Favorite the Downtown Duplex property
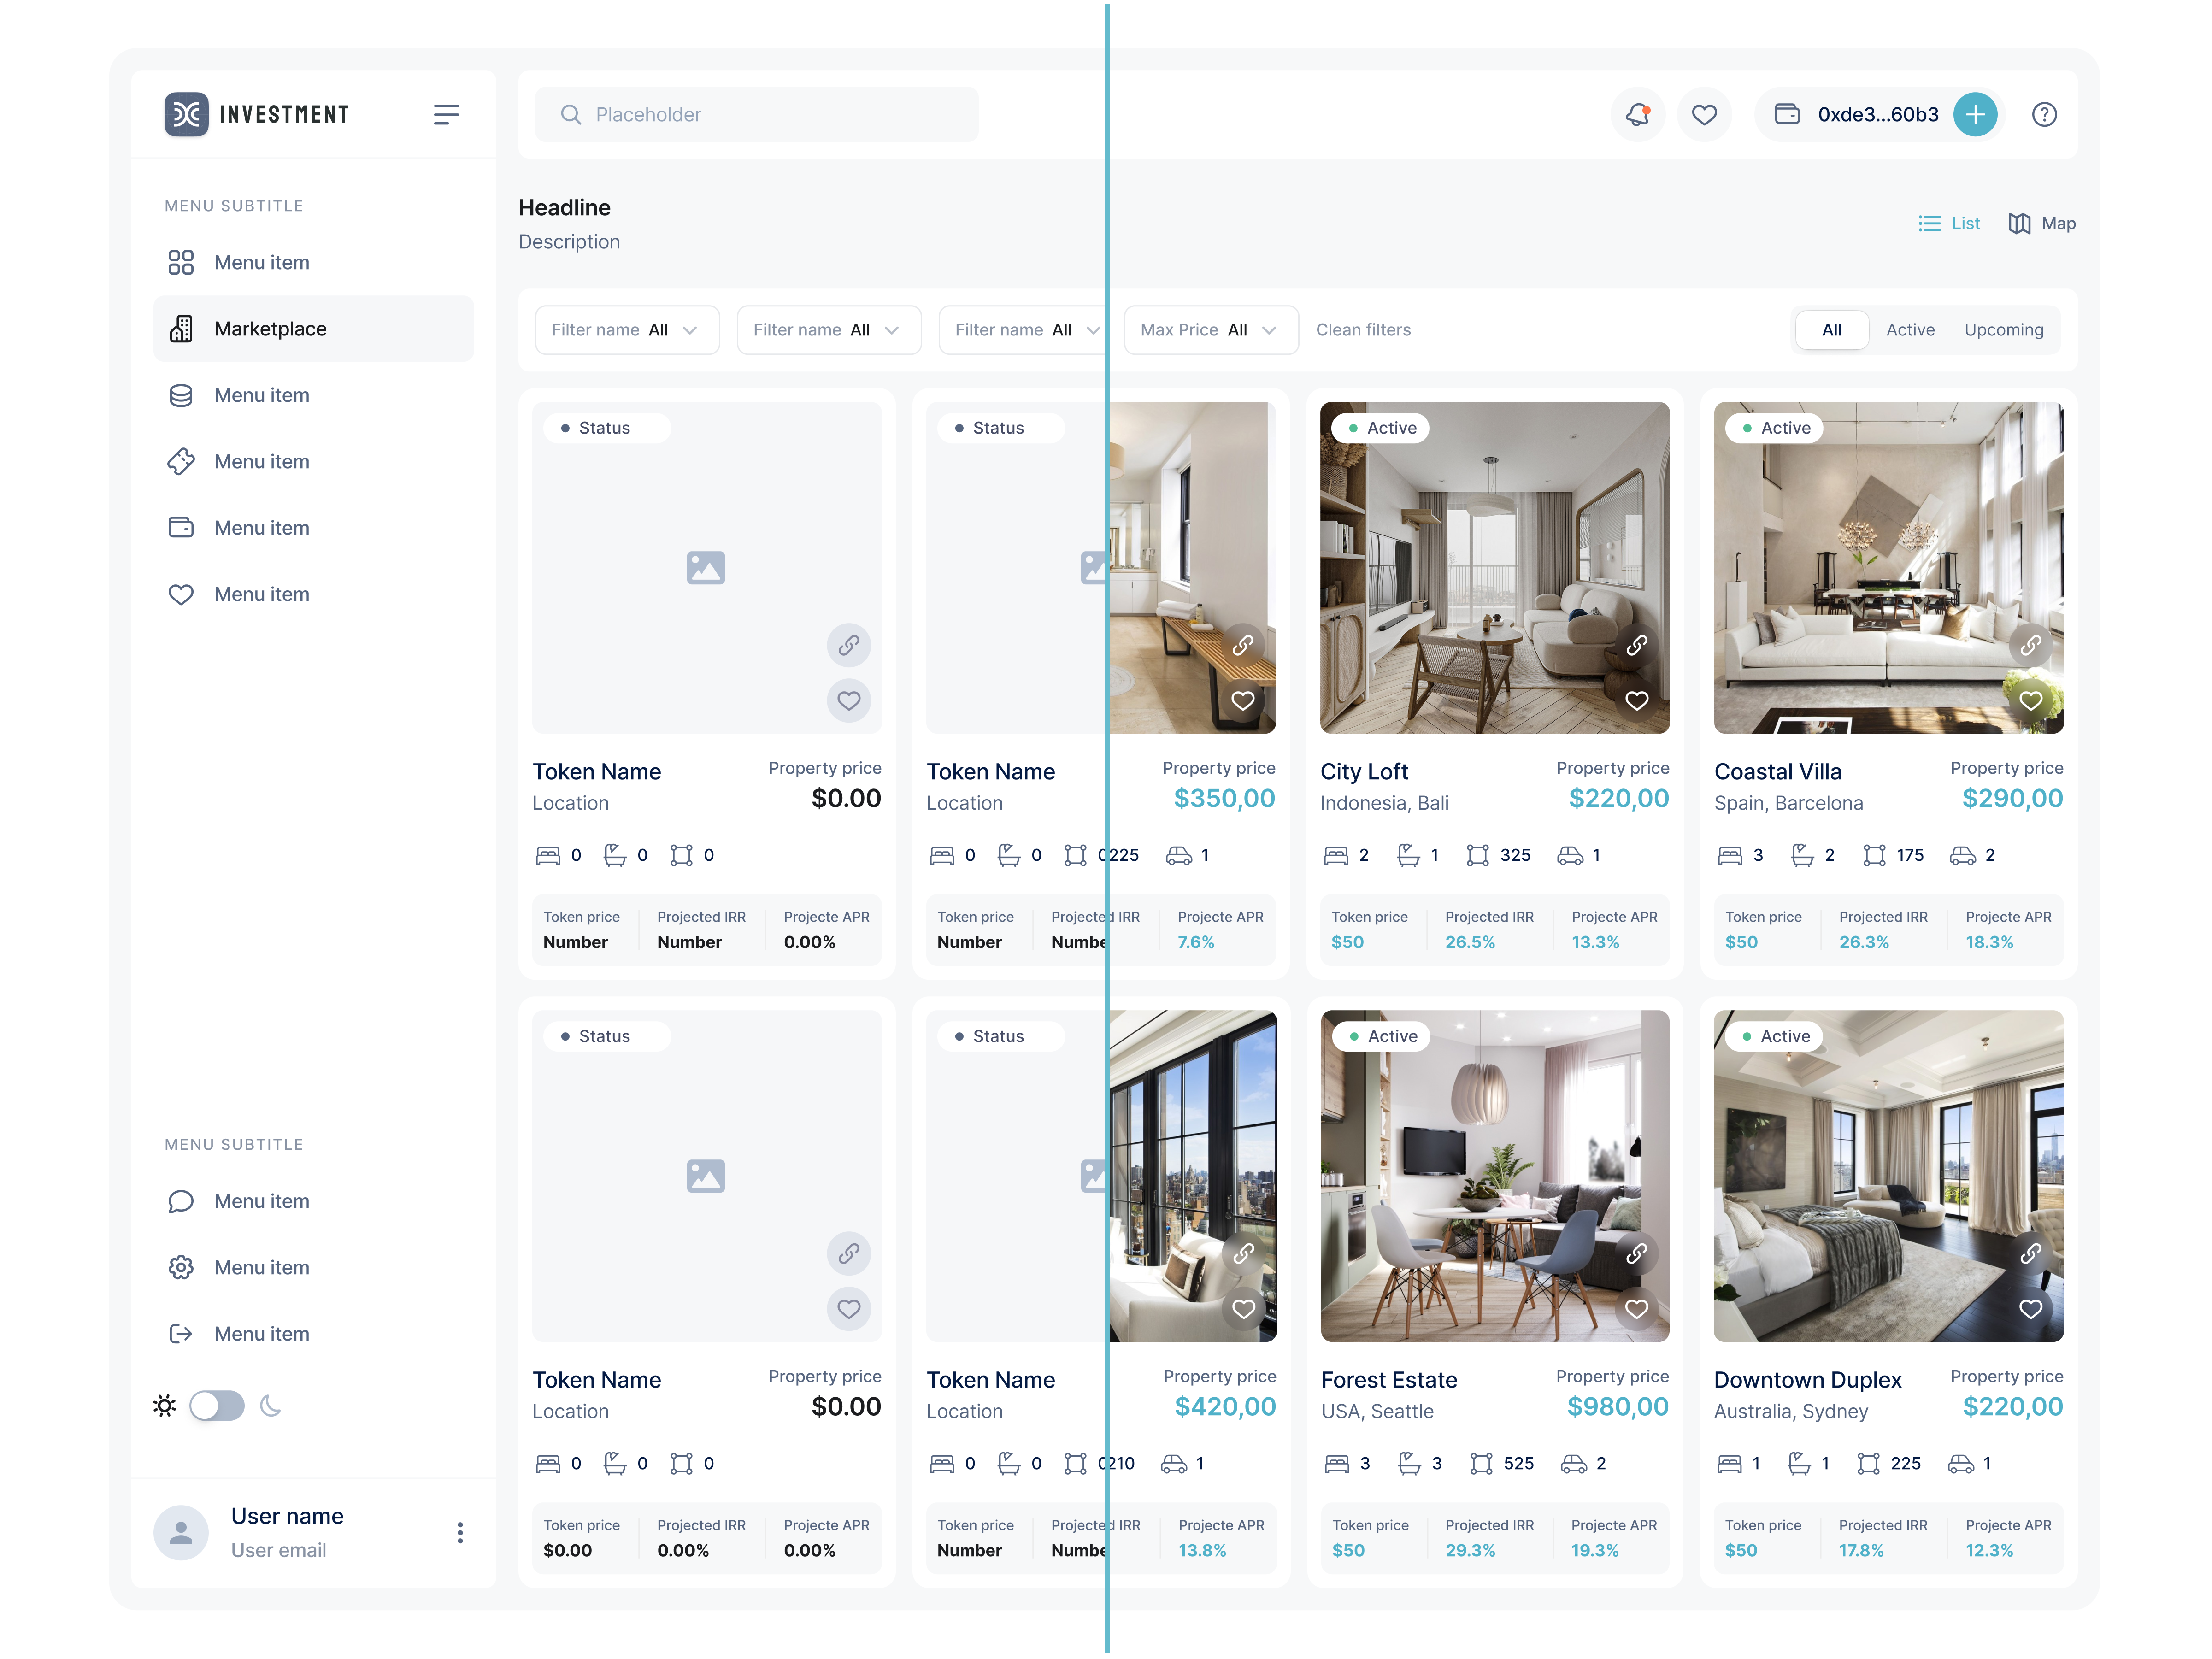This screenshot has width=2212, height=1659. tap(2031, 1309)
